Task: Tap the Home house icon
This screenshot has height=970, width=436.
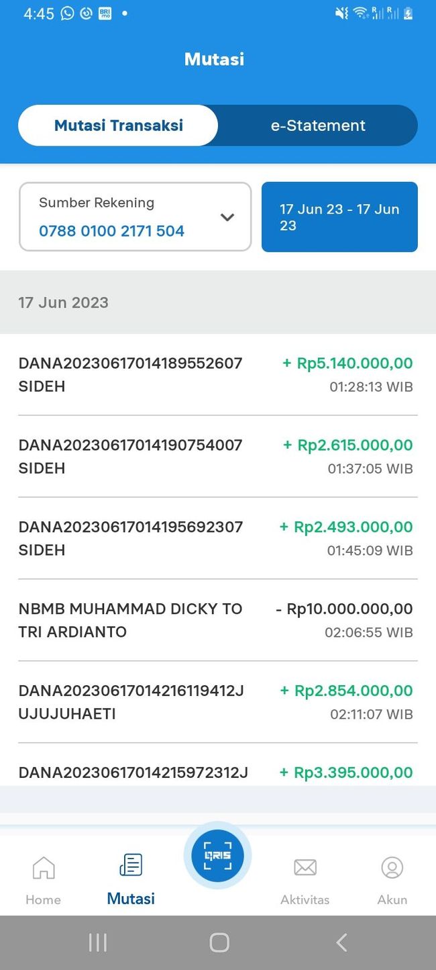Action: pyautogui.click(x=44, y=867)
